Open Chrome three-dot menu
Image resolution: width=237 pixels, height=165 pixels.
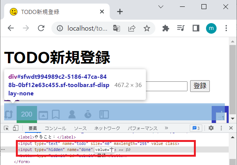point(226,28)
